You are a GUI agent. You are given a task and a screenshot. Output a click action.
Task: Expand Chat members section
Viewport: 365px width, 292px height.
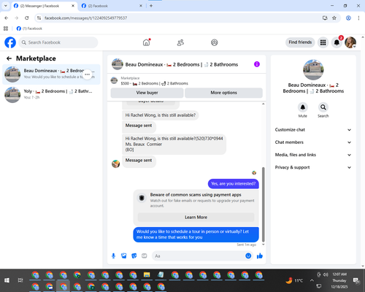tap(313, 142)
